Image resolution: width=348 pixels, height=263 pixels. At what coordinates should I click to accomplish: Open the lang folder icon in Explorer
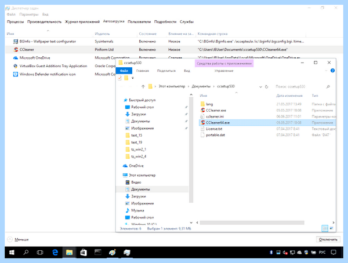click(202, 104)
